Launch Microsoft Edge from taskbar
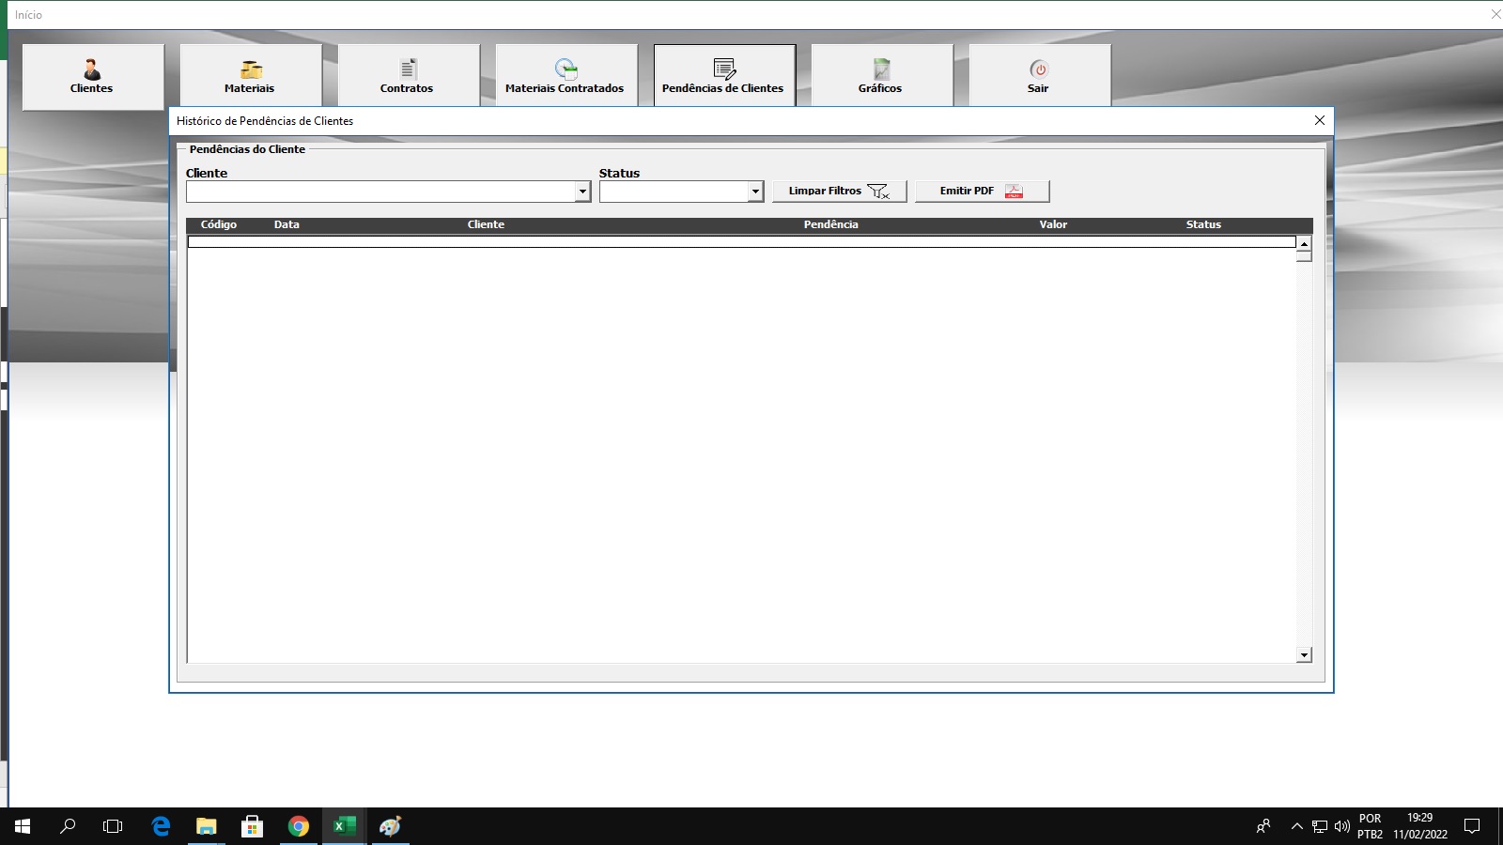Viewport: 1503px width, 845px height. point(161,826)
